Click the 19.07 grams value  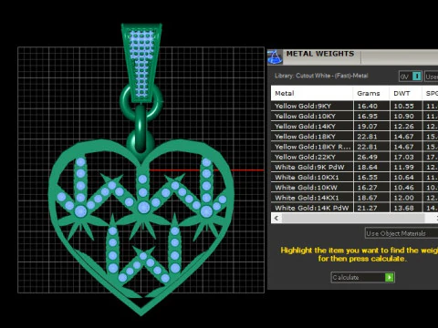point(368,127)
